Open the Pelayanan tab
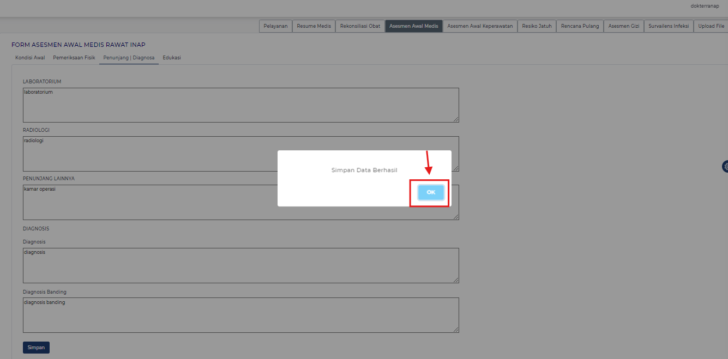Image resolution: width=728 pixels, height=359 pixels. coord(275,26)
